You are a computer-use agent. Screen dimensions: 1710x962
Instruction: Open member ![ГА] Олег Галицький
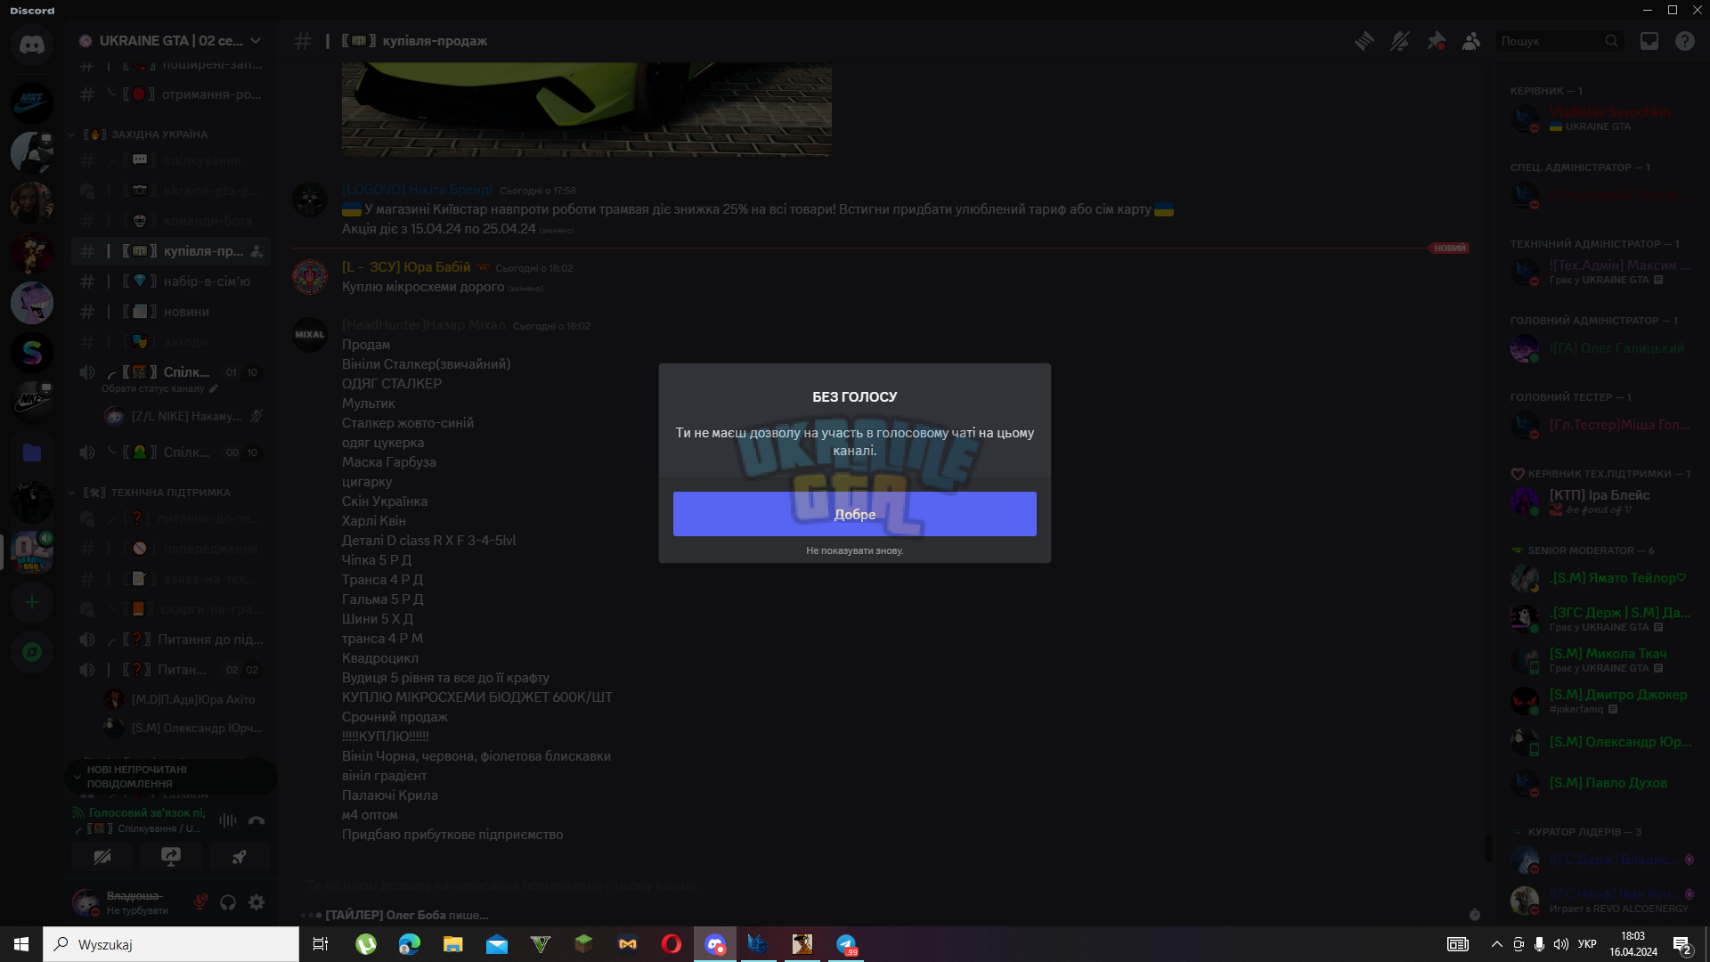(1600, 348)
